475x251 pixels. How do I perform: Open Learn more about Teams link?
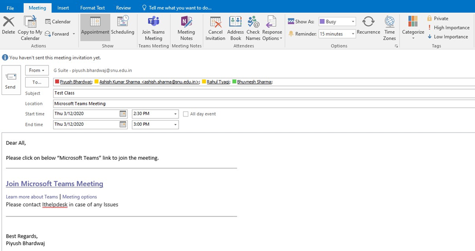coord(32,197)
